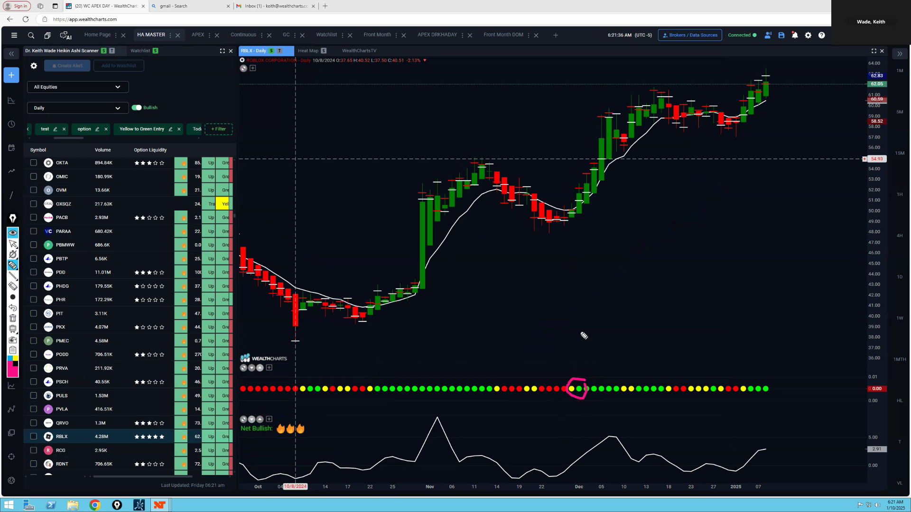Check the RDNT row checkbox

point(33,464)
